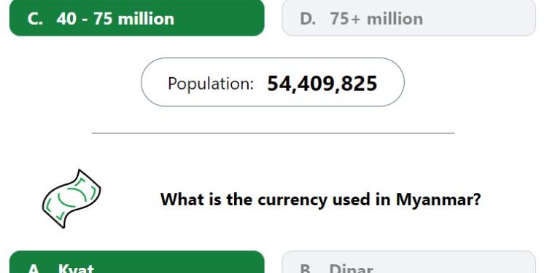Click the 'C.' letter on green button
This screenshot has height=273, width=547.
[x=35, y=19]
